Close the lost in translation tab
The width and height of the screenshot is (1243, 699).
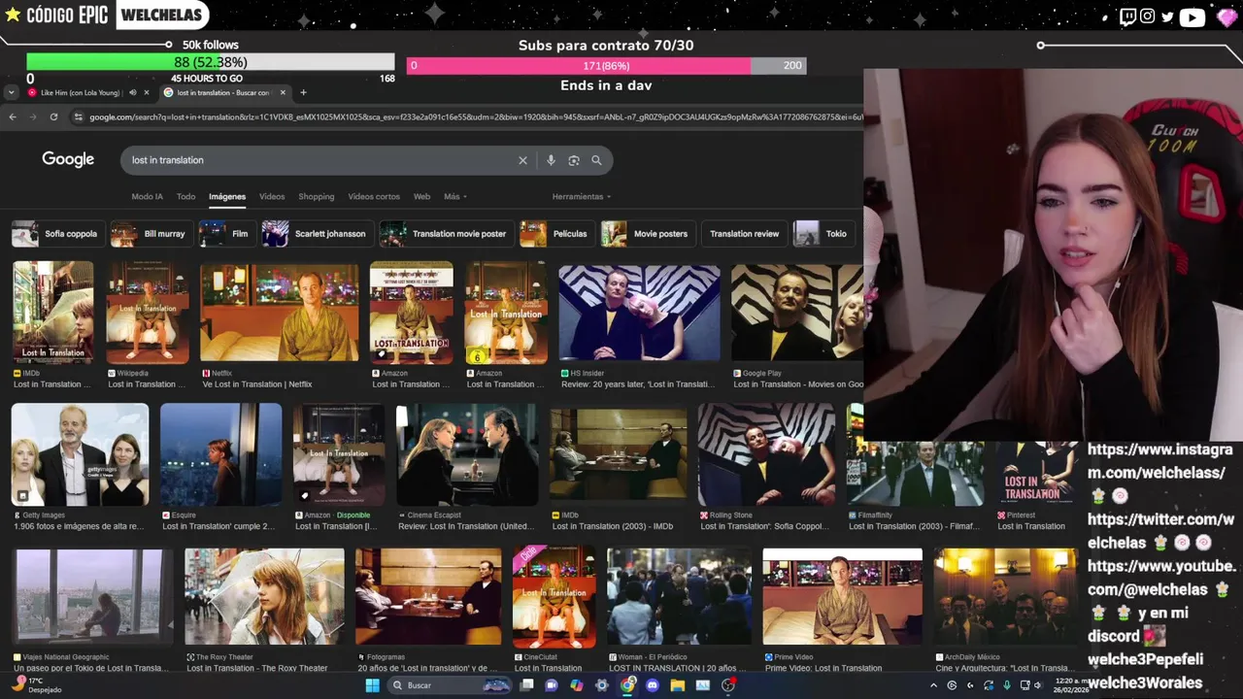point(283,93)
